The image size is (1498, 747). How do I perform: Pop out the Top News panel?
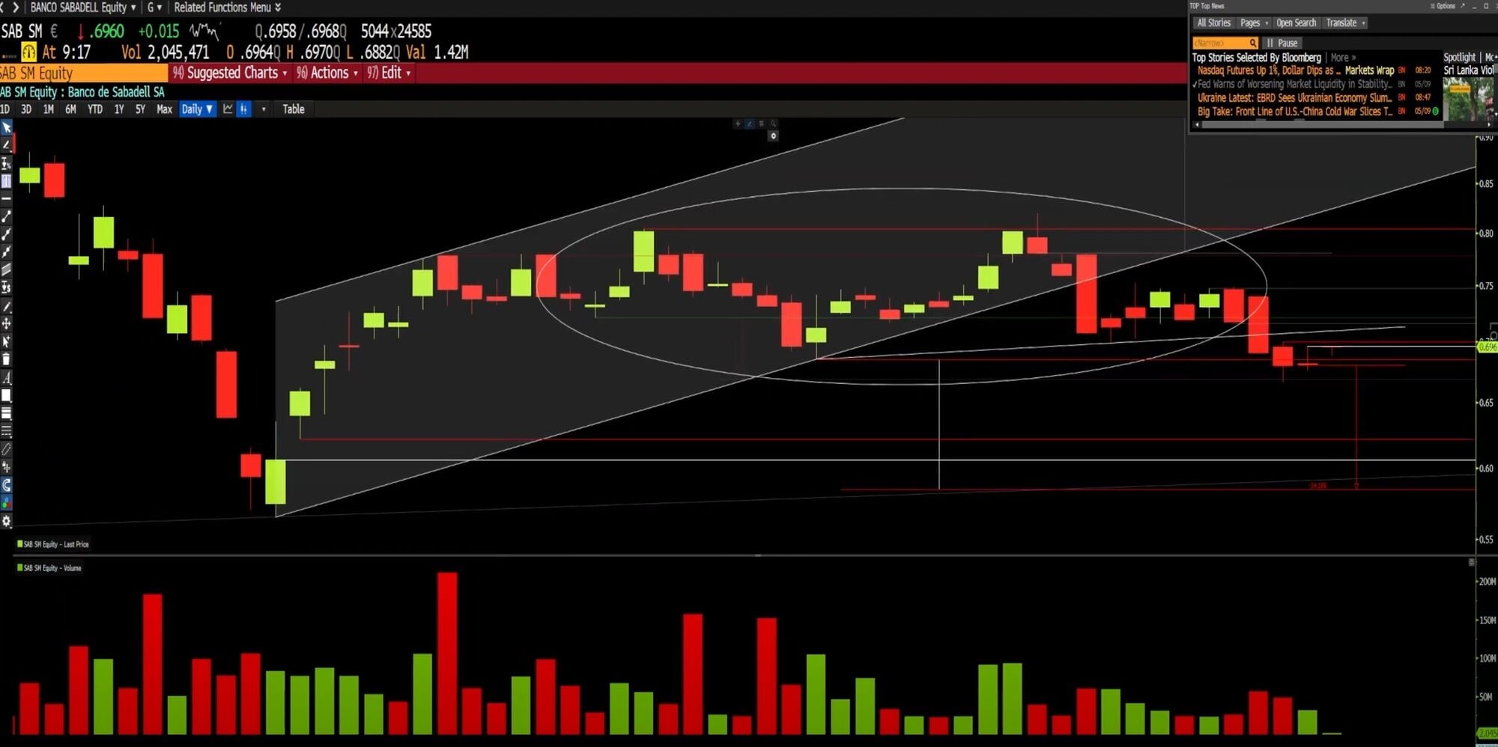(x=1463, y=6)
